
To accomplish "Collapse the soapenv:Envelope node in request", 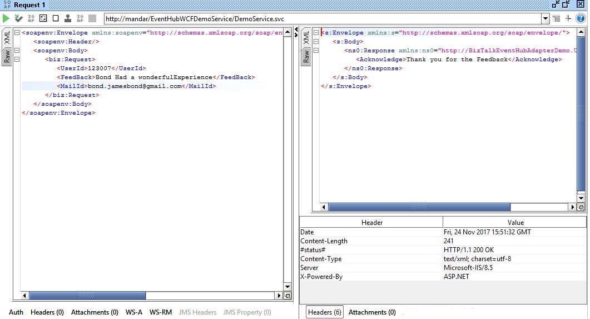I will tap(17, 33).
